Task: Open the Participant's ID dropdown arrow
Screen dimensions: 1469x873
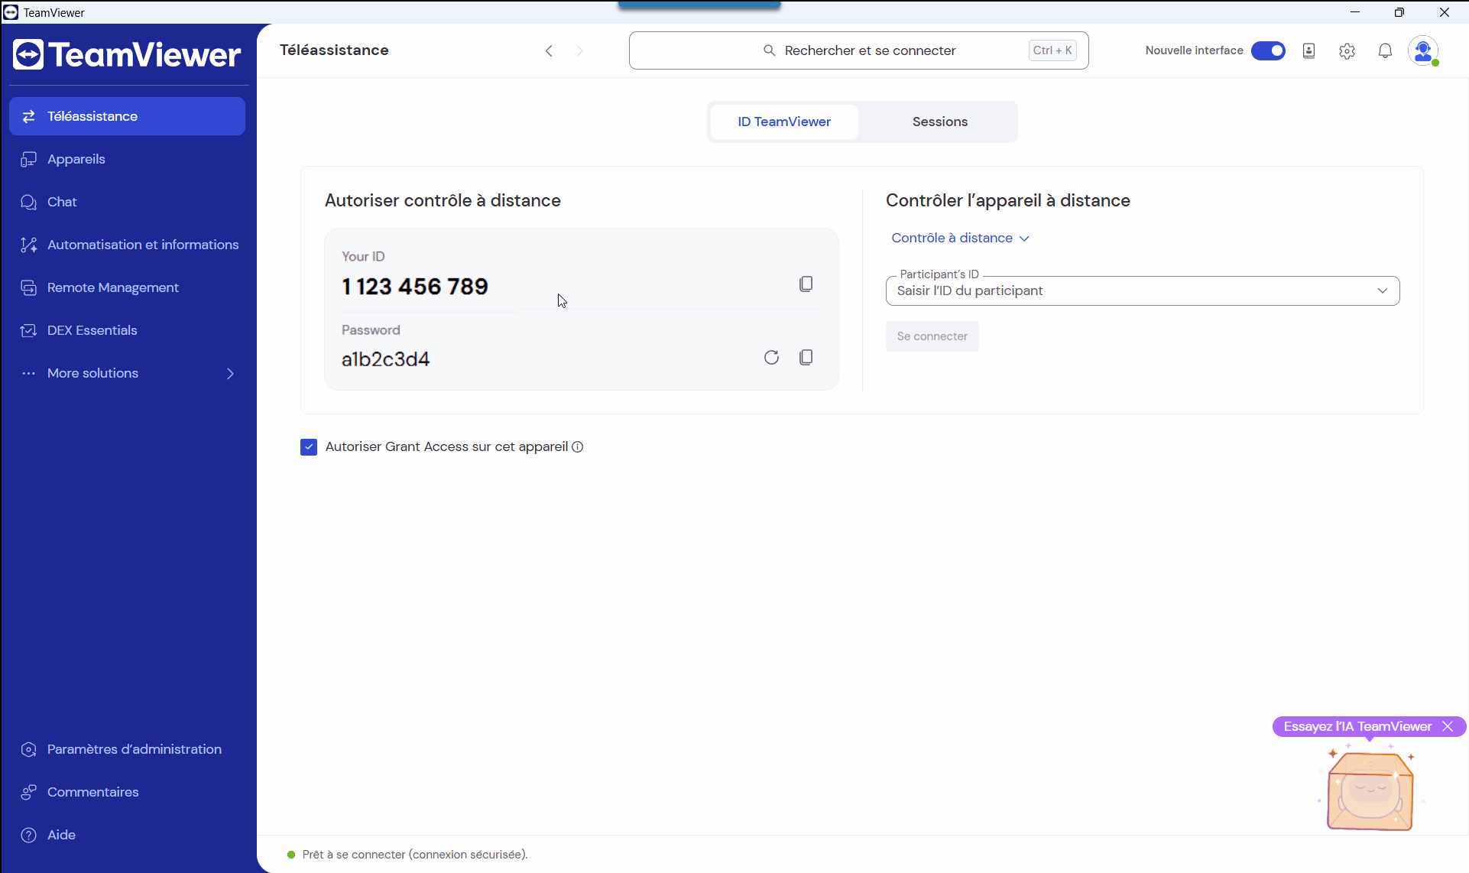Action: (1382, 290)
